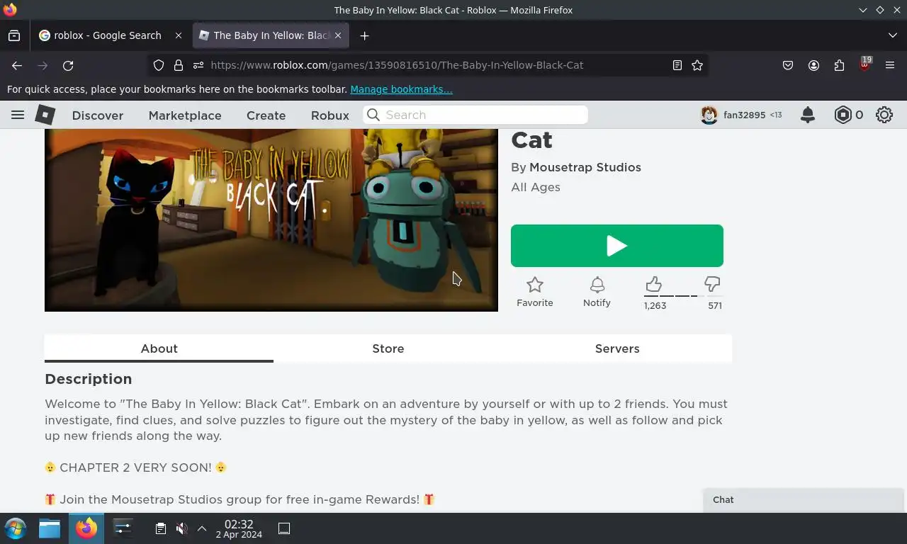
Task: Switch to the Servers tab
Action: tap(617, 348)
